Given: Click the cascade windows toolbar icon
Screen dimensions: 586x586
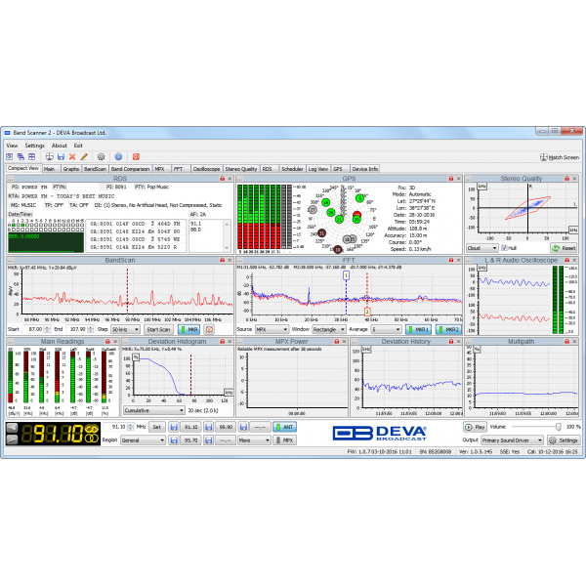Looking at the screenshot, I should click(x=21, y=157).
